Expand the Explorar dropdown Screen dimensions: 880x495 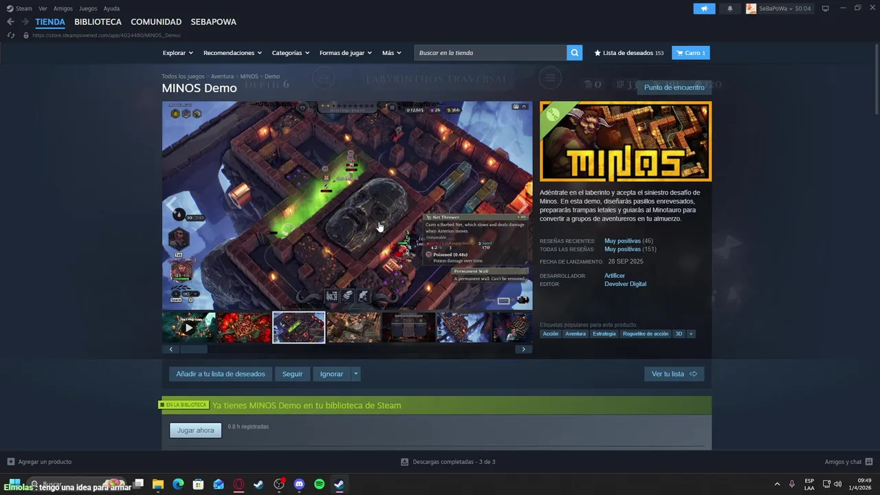[178, 53]
